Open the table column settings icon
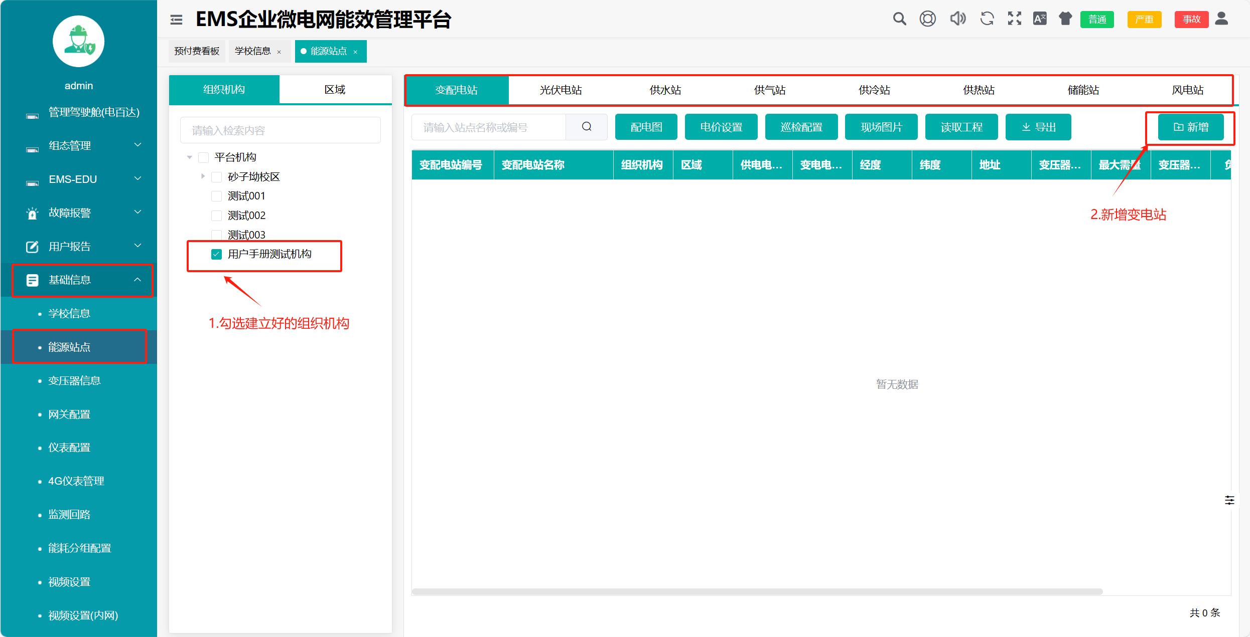 pos(1229,500)
